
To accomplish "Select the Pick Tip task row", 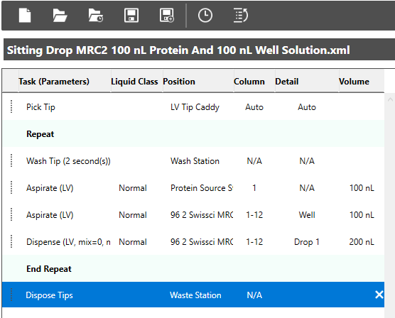I will pyautogui.click(x=193, y=106).
